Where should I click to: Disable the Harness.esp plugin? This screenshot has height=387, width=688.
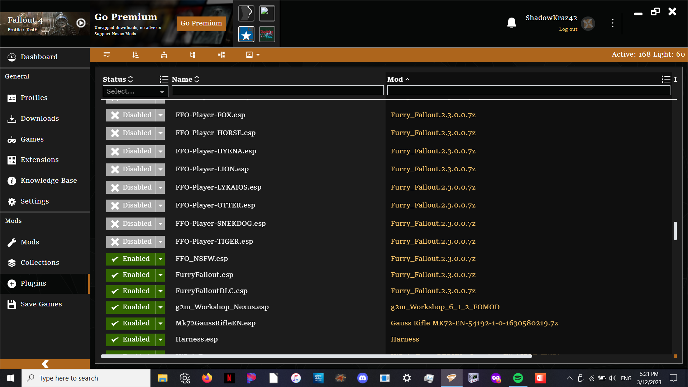(131, 339)
